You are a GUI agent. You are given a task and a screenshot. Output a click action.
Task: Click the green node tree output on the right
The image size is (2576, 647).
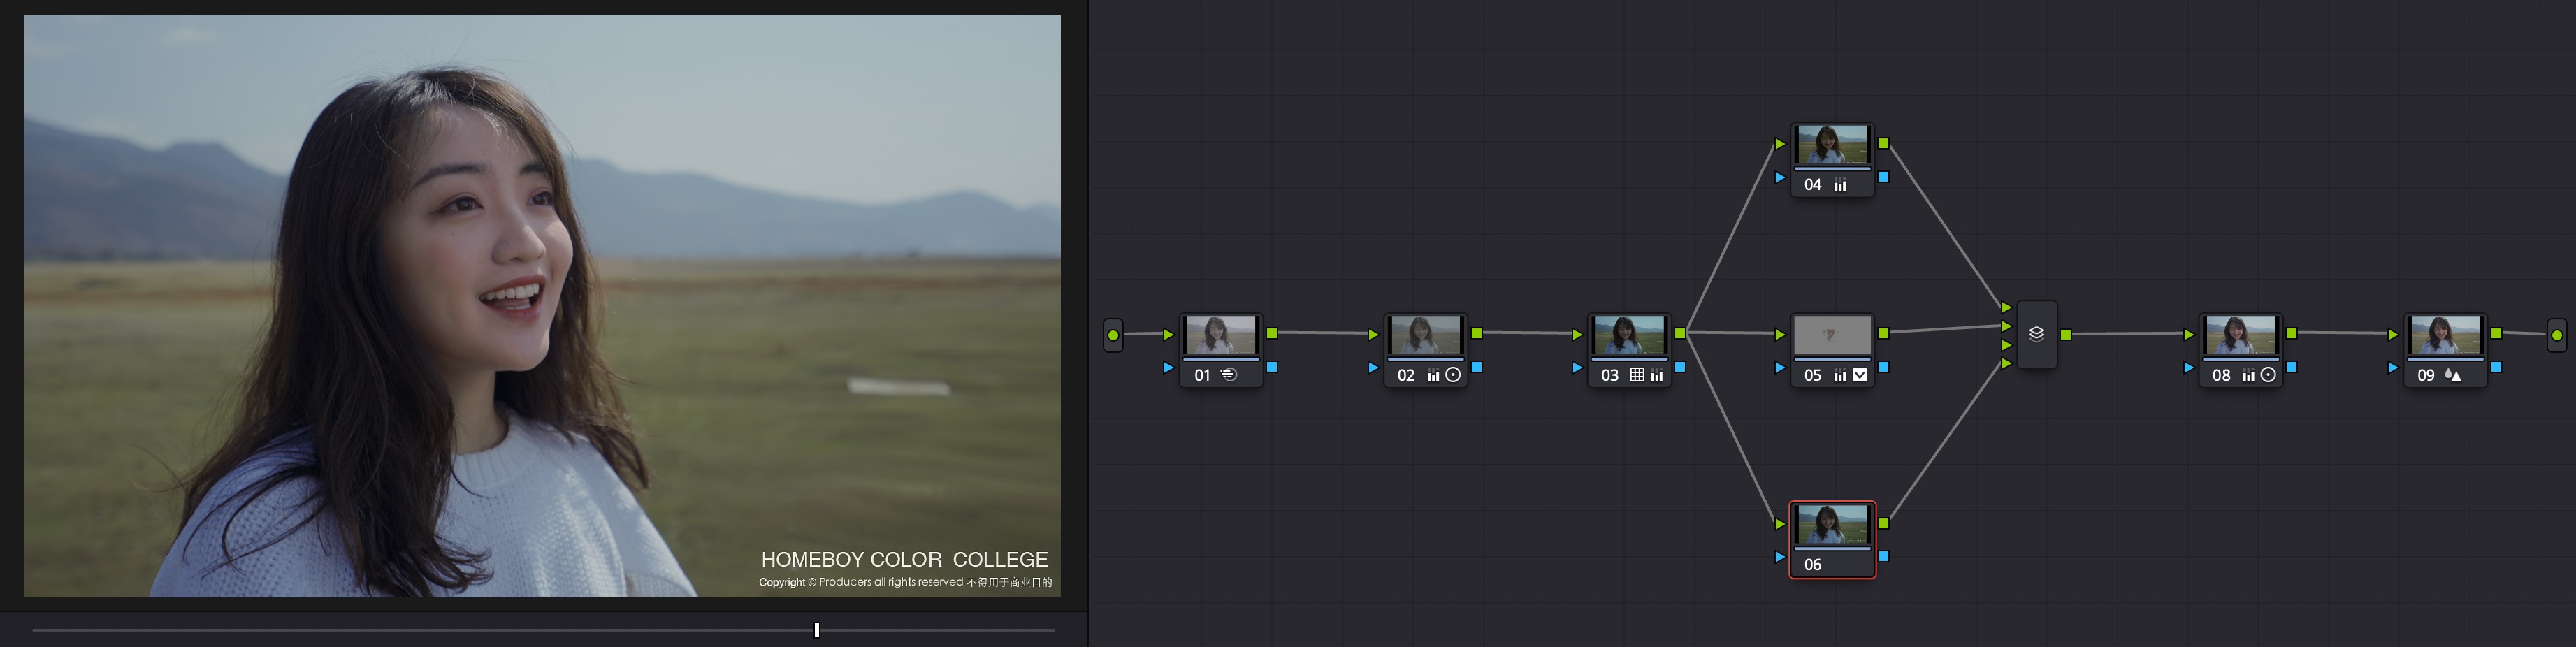(x=2556, y=335)
